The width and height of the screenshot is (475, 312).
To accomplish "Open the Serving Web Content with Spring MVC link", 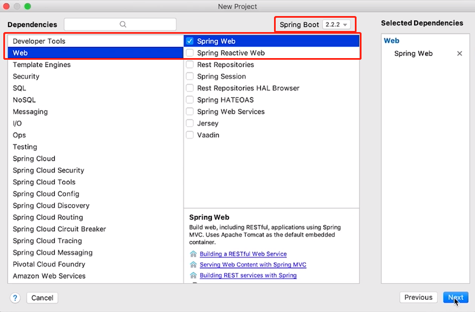I will pyautogui.click(x=252, y=264).
